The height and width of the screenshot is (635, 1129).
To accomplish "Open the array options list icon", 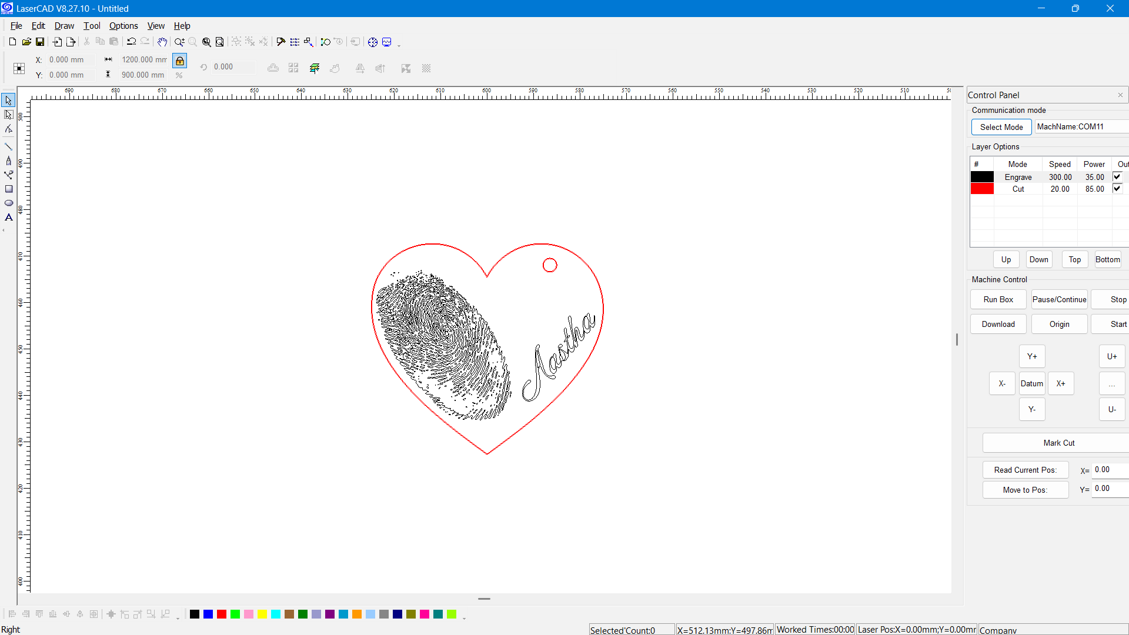I will click(295, 42).
